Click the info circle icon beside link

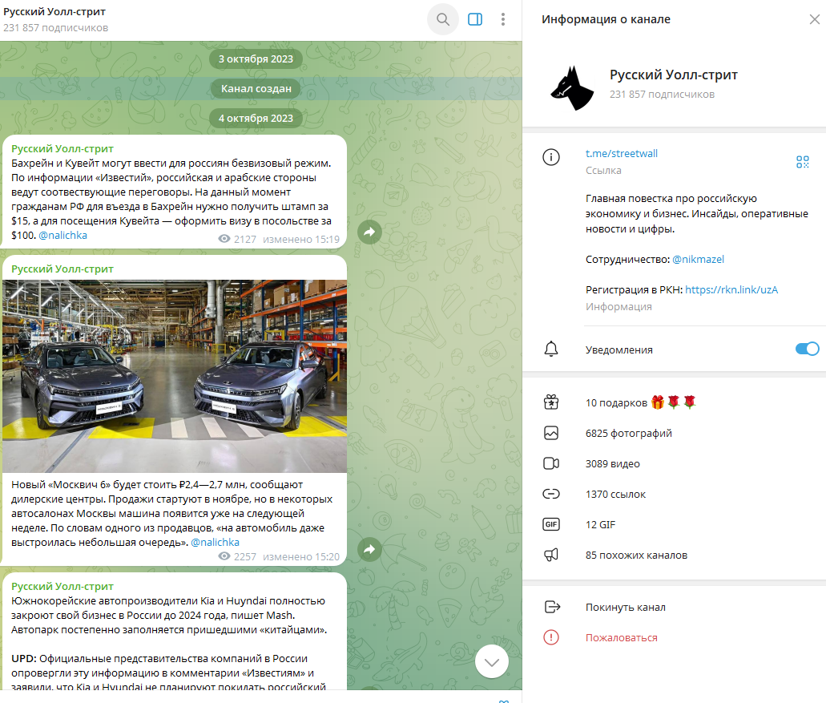tap(551, 157)
